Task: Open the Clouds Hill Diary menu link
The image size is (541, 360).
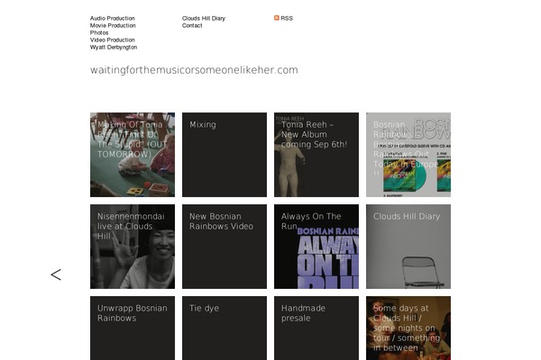Action: tap(204, 18)
